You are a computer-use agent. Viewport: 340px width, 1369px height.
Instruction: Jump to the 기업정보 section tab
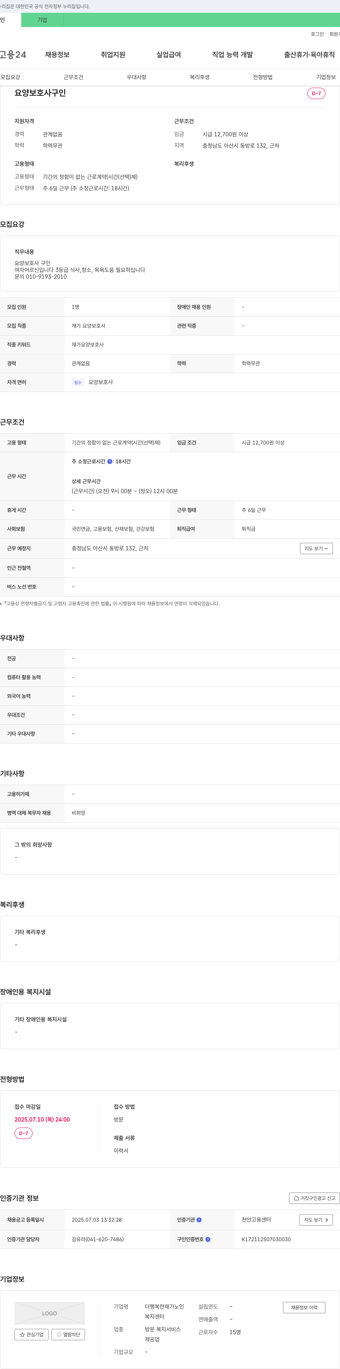click(x=326, y=77)
